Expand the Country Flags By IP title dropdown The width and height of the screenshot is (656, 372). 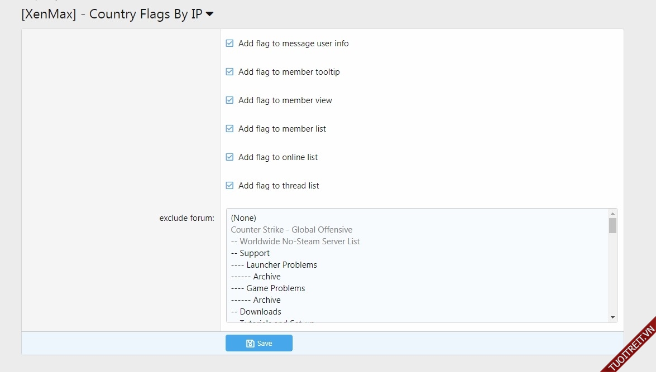pos(210,14)
